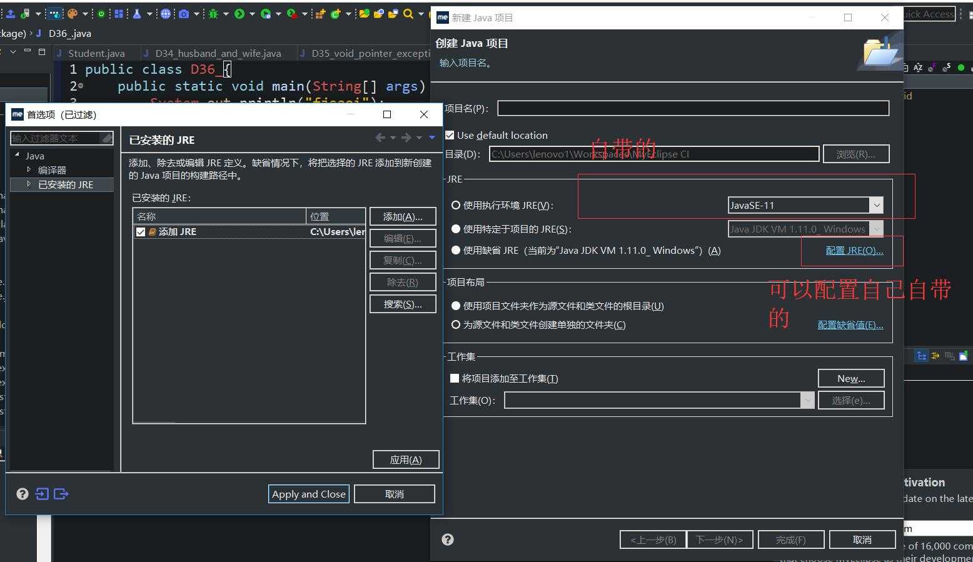
Task: Click the blue dashboard grid icon in toolbar
Action: 119,14
